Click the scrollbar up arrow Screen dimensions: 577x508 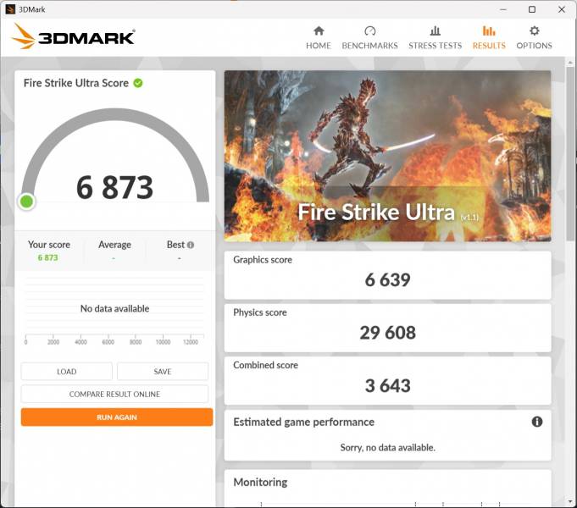coord(570,63)
